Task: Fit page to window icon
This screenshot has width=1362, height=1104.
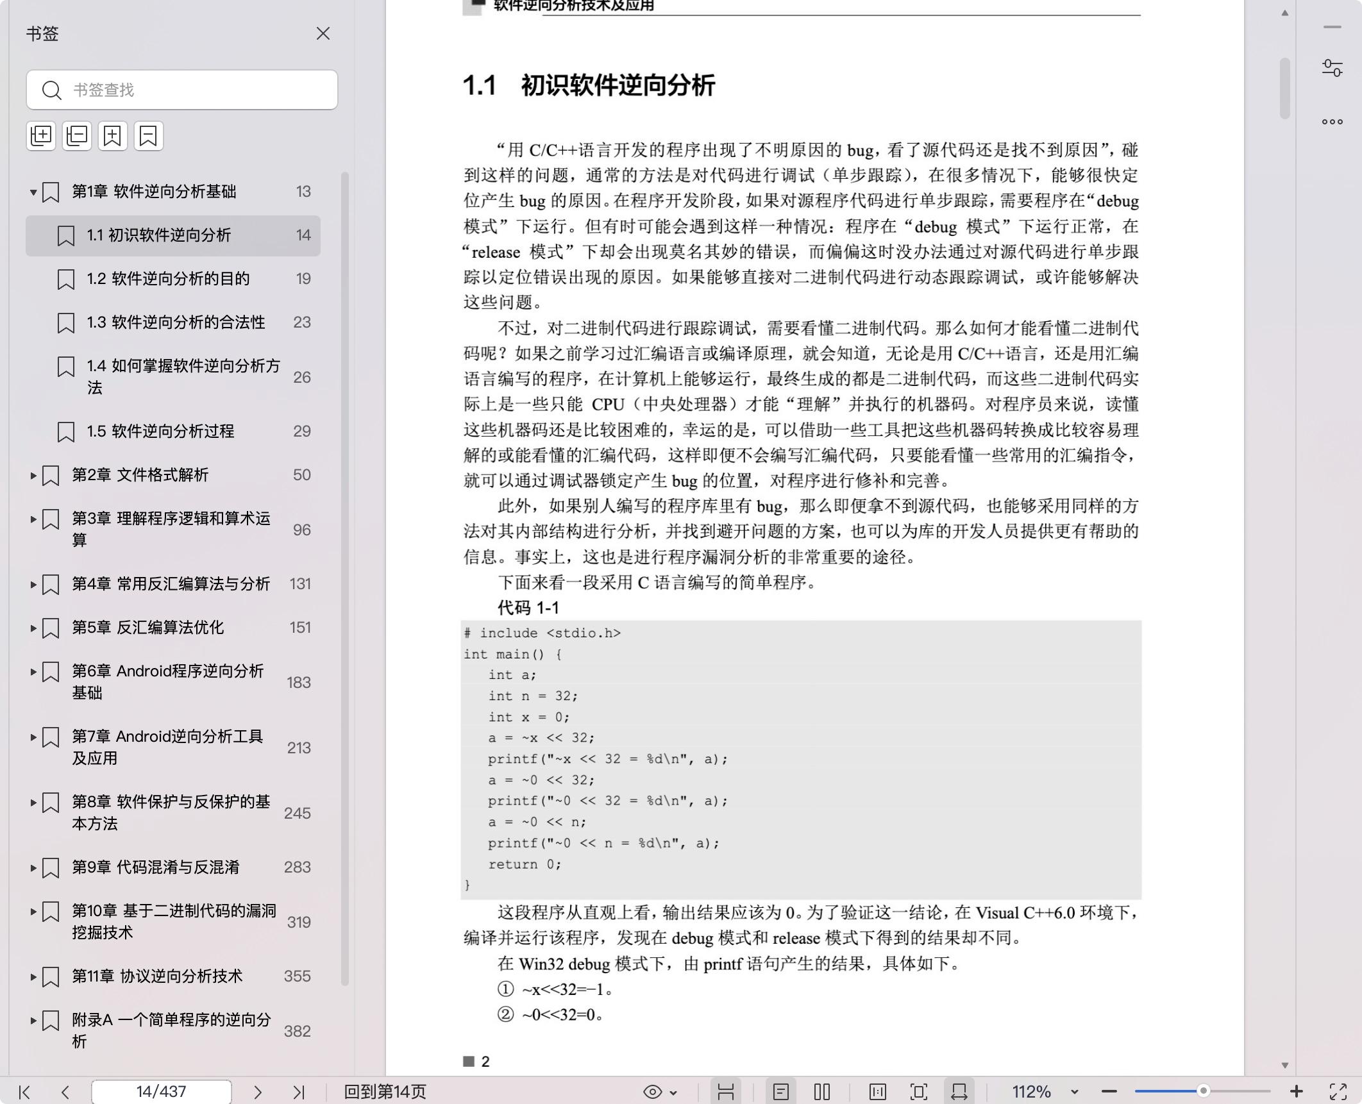Action: click(918, 1092)
